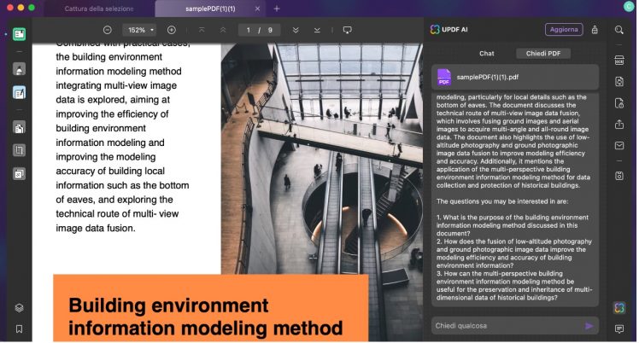
Task: Open the layers icon in left sidebar
Action: (x=19, y=307)
